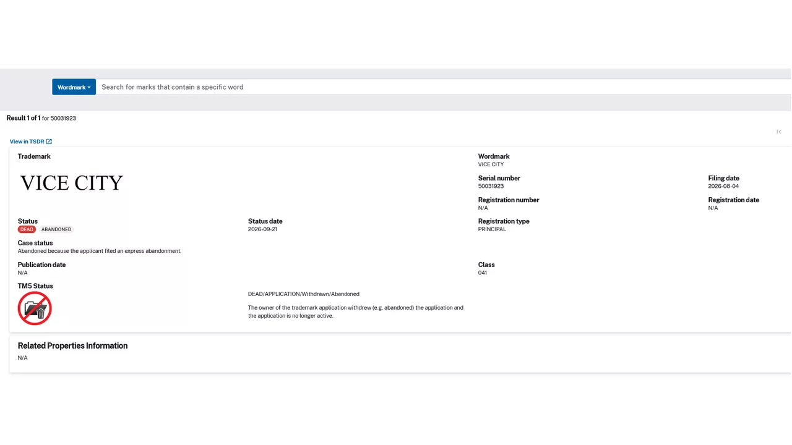Select the serial number 50031923 value
The height and width of the screenshot is (445, 792).
coord(491,186)
